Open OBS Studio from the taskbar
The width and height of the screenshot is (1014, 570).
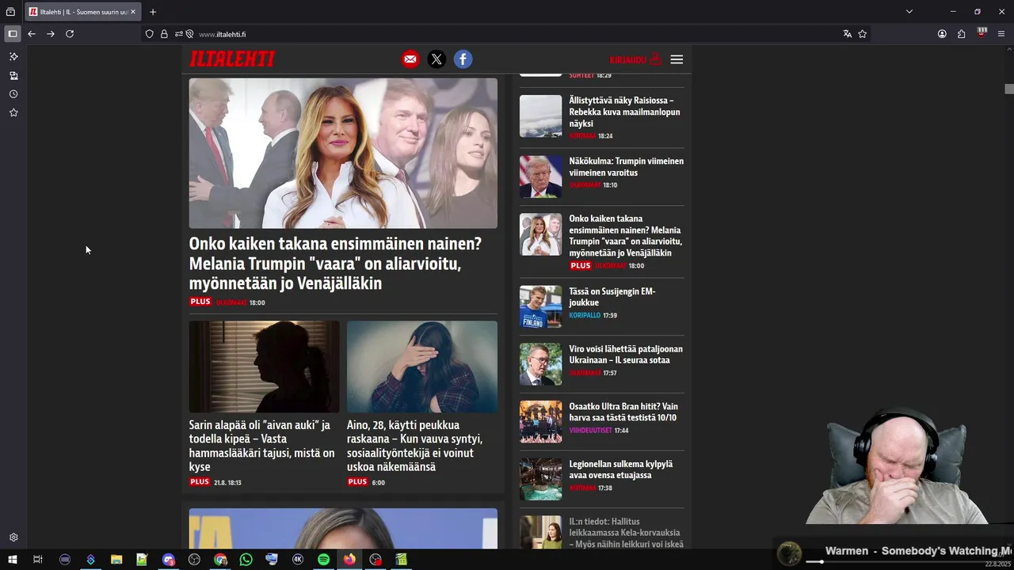point(194,560)
